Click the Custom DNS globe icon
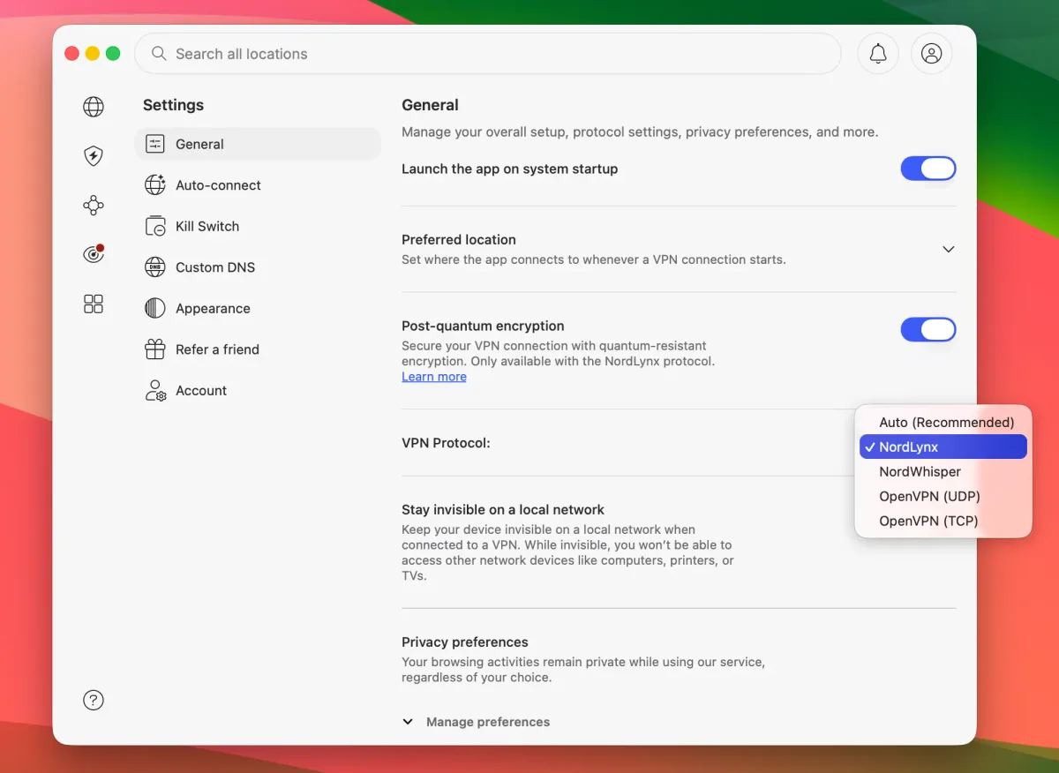 tap(155, 267)
